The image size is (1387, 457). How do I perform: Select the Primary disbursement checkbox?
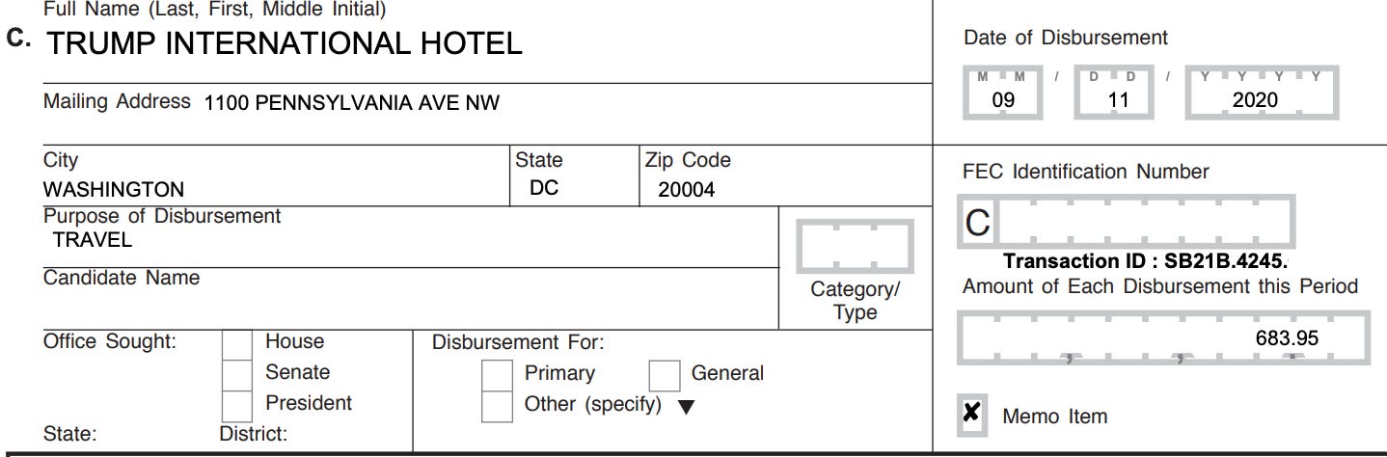(x=497, y=374)
